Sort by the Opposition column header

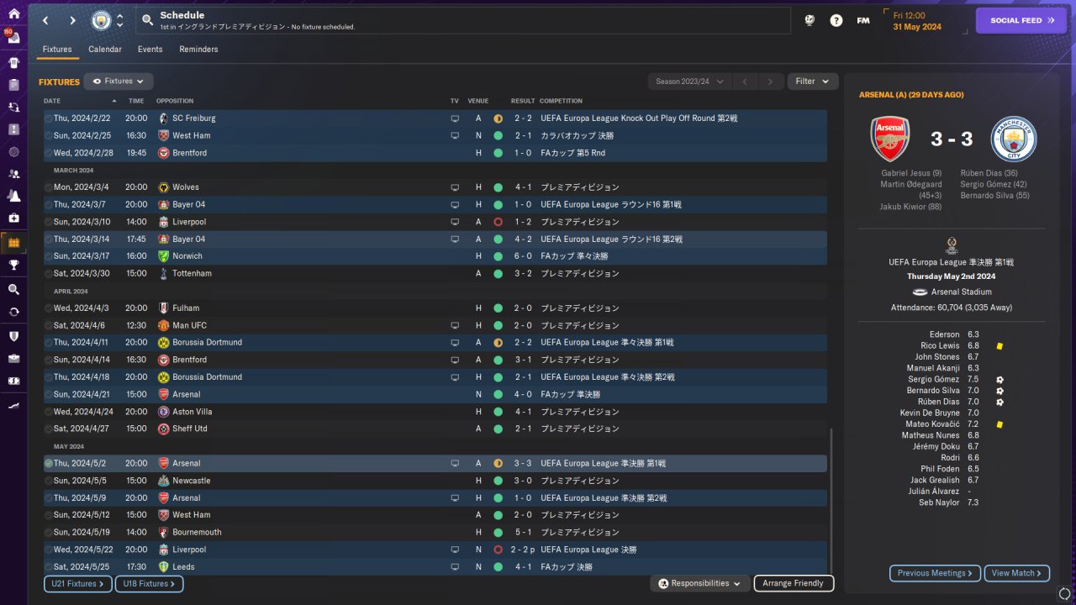(175, 101)
